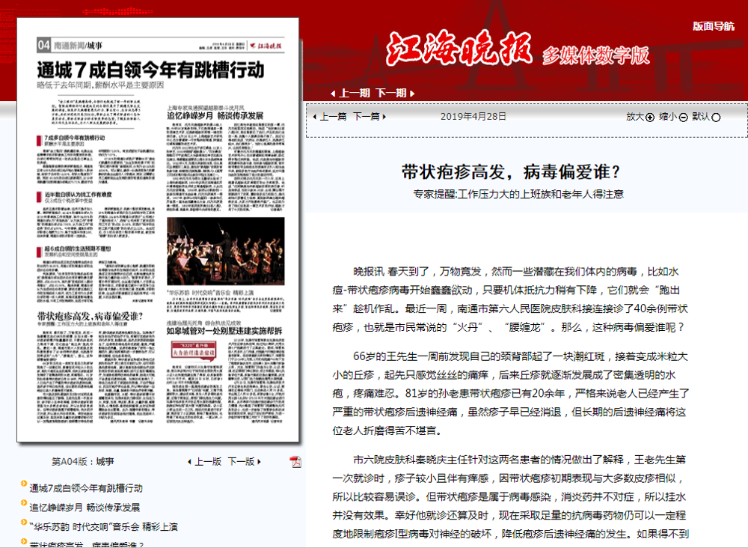Open the article link 追忆峥嵘岁月 畅谈传承发展

[x=85, y=507]
